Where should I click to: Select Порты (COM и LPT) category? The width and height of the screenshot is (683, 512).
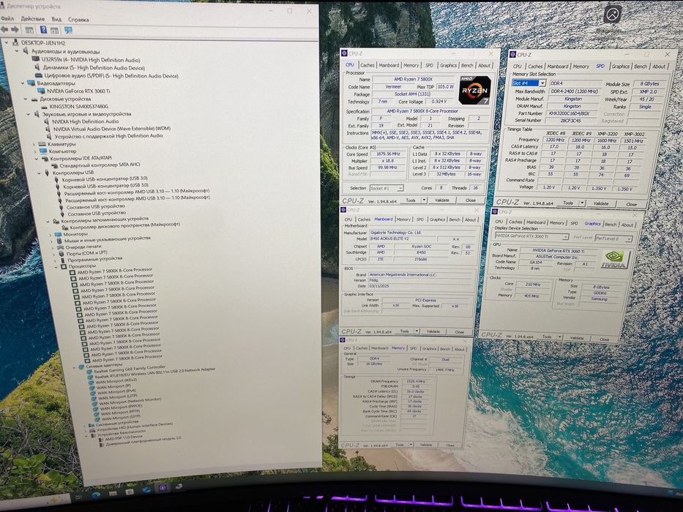[86, 253]
